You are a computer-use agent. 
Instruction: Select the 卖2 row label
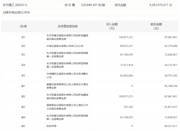pos(23,96)
